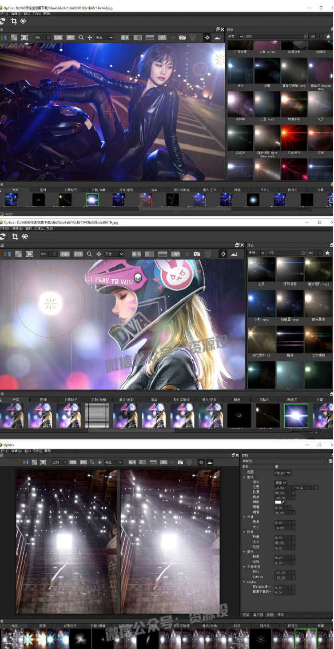334x649 pixels.
Task: Click the pan arrows tool in helmet girl window
Action: [99, 254]
